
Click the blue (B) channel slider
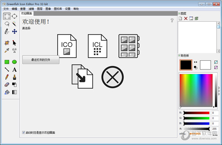[196, 124]
